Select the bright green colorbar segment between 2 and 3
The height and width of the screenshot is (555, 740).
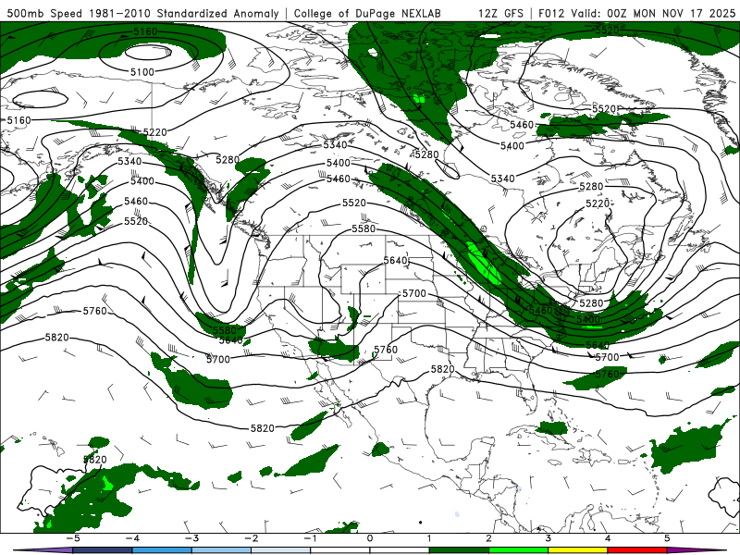click(x=519, y=550)
